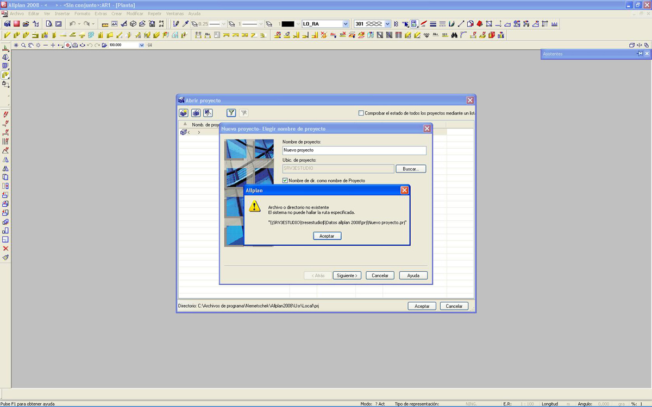Screen dimensions: 652x407
Task: Click the undo arrow icon
Action: tap(72, 24)
